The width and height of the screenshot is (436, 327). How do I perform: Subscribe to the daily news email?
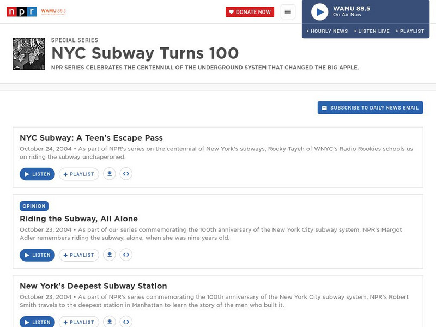pos(369,108)
